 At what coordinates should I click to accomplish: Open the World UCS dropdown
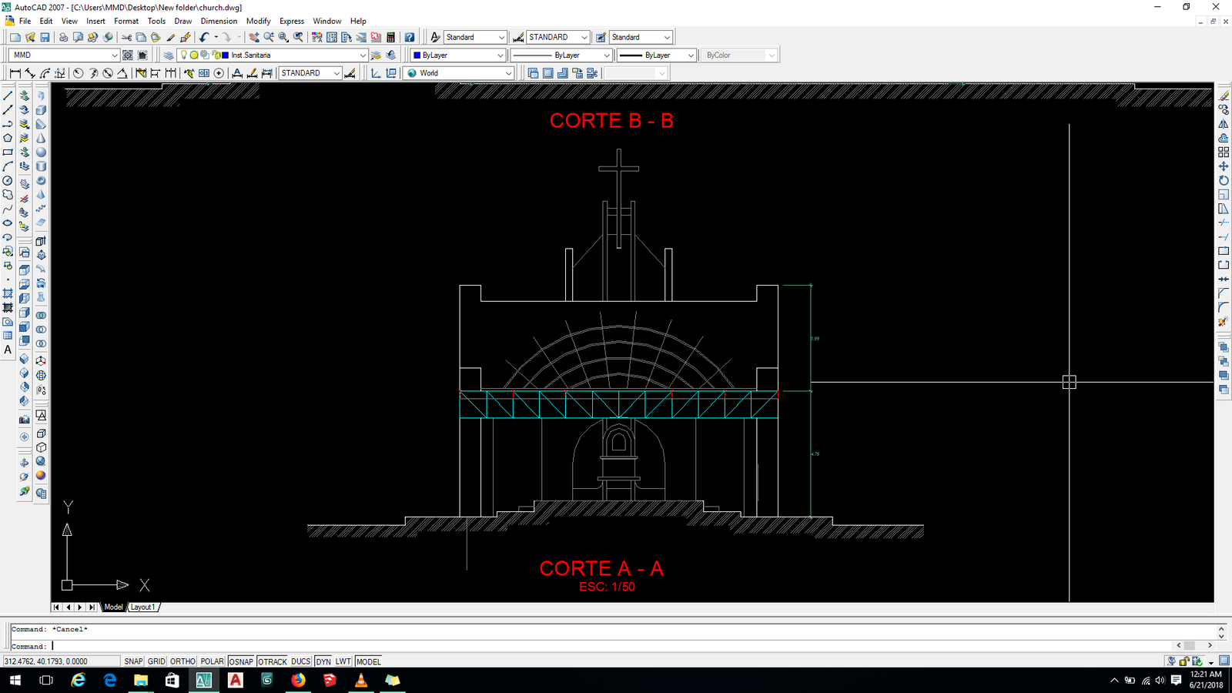click(x=508, y=73)
